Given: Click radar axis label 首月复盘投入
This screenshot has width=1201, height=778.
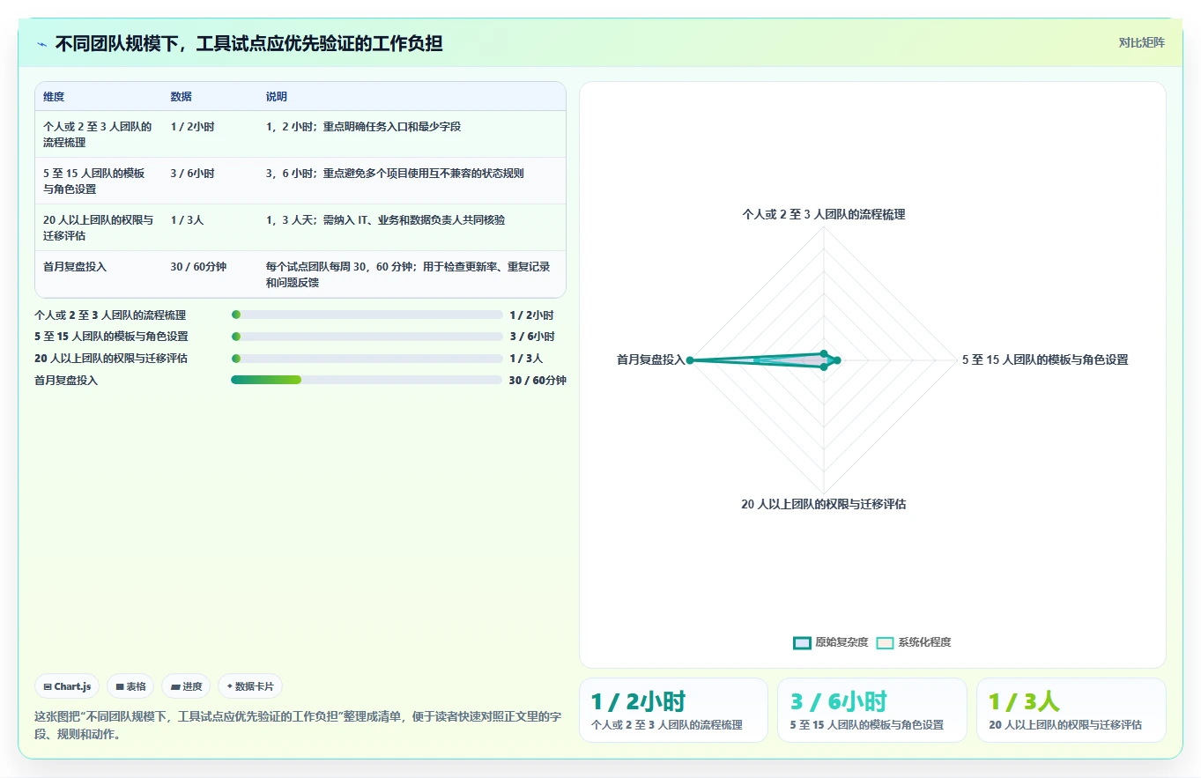Looking at the screenshot, I should click(x=650, y=359).
